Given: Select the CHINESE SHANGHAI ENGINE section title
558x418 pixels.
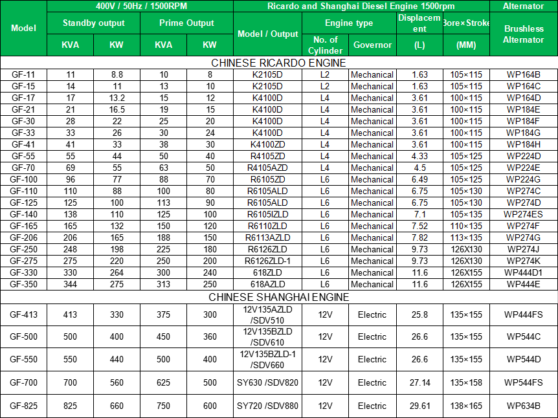Looking at the screenshot, I should 278,297.
